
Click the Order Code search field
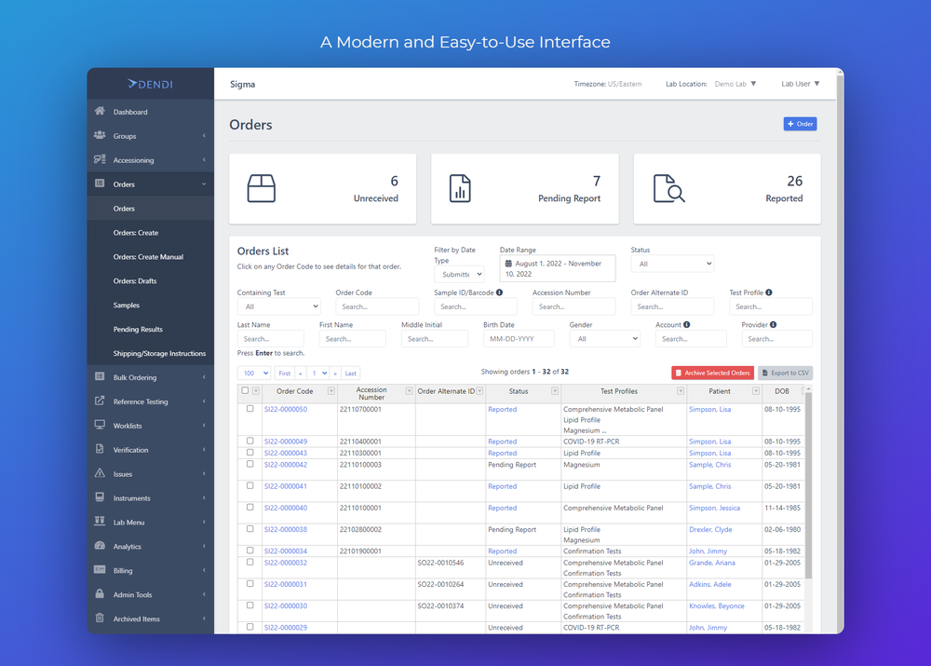(377, 306)
